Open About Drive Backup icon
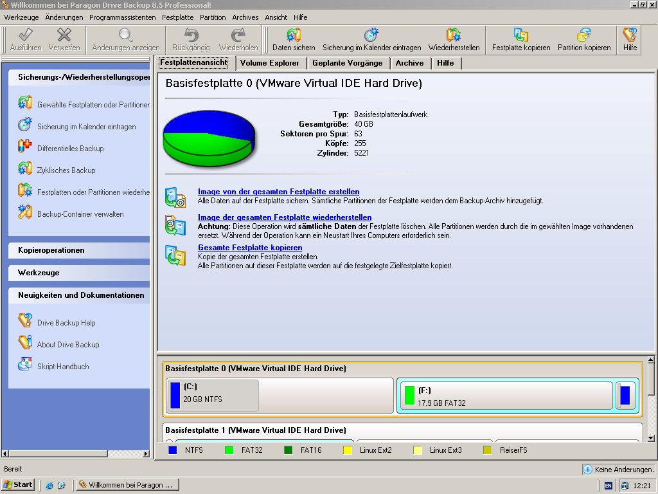Viewport: 658px width, 494px height. [x=25, y=343]
